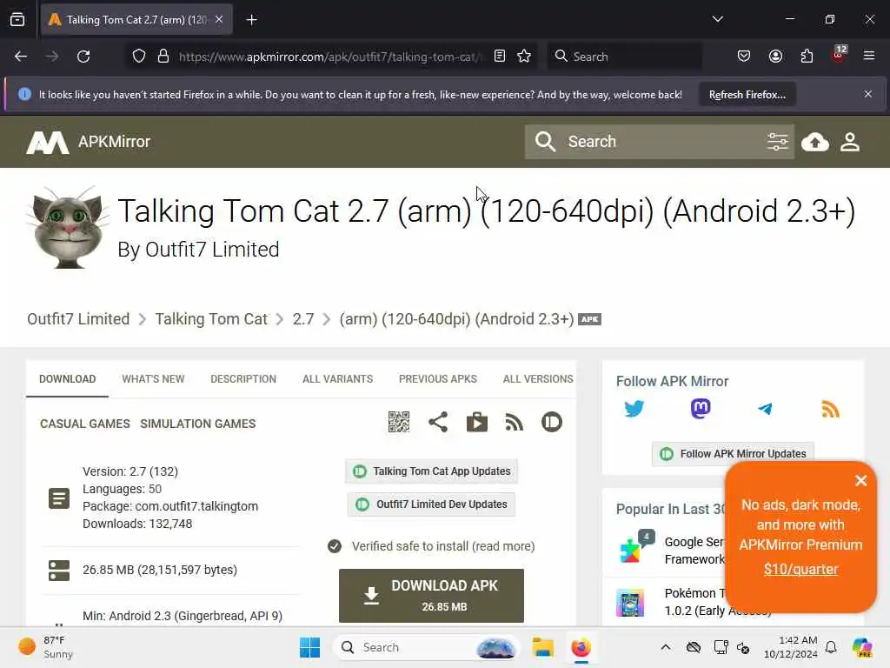Click the share icon
Image resolution: width=890 pixels, height=668 pixels.
click(438, 422)
